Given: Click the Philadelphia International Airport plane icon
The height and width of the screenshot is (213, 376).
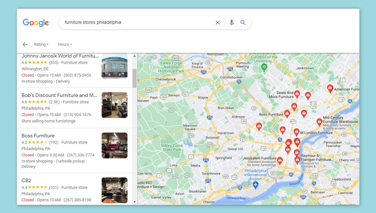Looking at the screenshot, I should pos(256,185).
